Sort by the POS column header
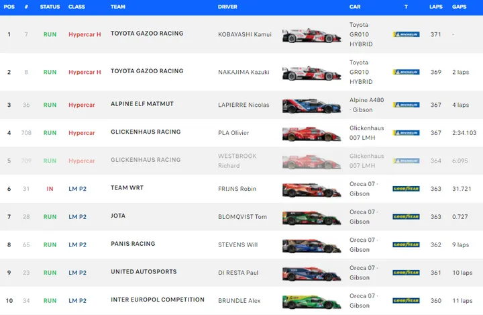483x315 pixels. click(x=9, y=7)
